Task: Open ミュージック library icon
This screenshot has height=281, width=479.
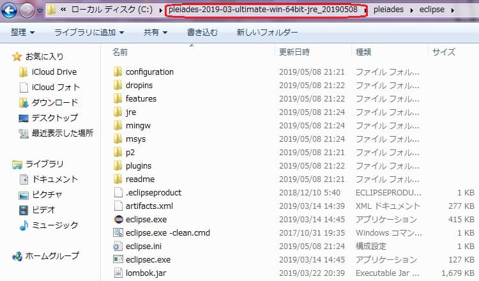Action: pyautogui.click(x=24, y=225)
